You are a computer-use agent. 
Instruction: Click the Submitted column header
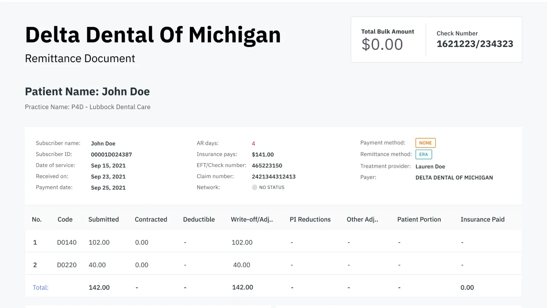tap(104, 219)
